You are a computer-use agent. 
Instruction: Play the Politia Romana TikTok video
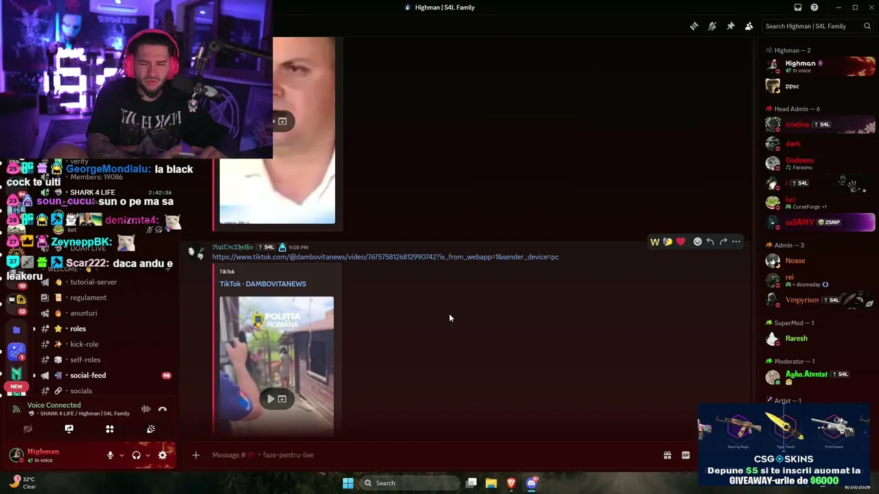coord(271,399)
